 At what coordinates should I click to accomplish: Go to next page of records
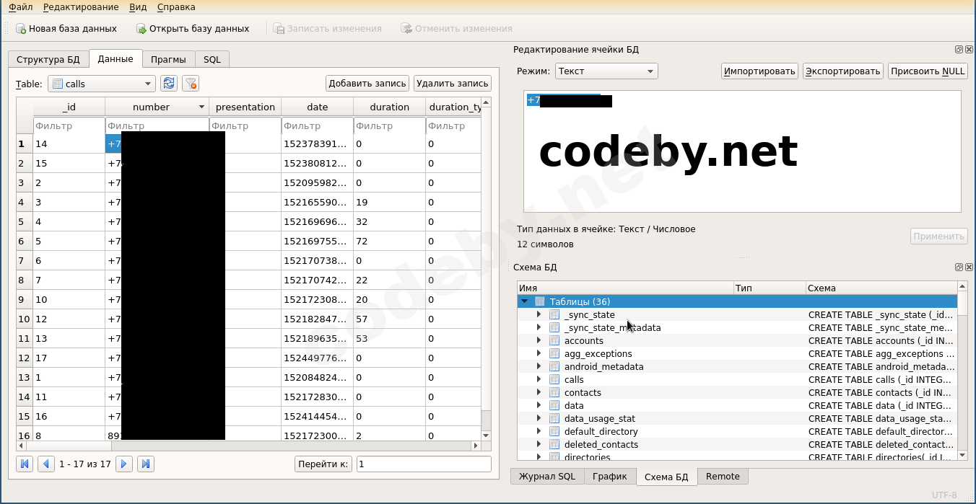[x=124, y=464]
